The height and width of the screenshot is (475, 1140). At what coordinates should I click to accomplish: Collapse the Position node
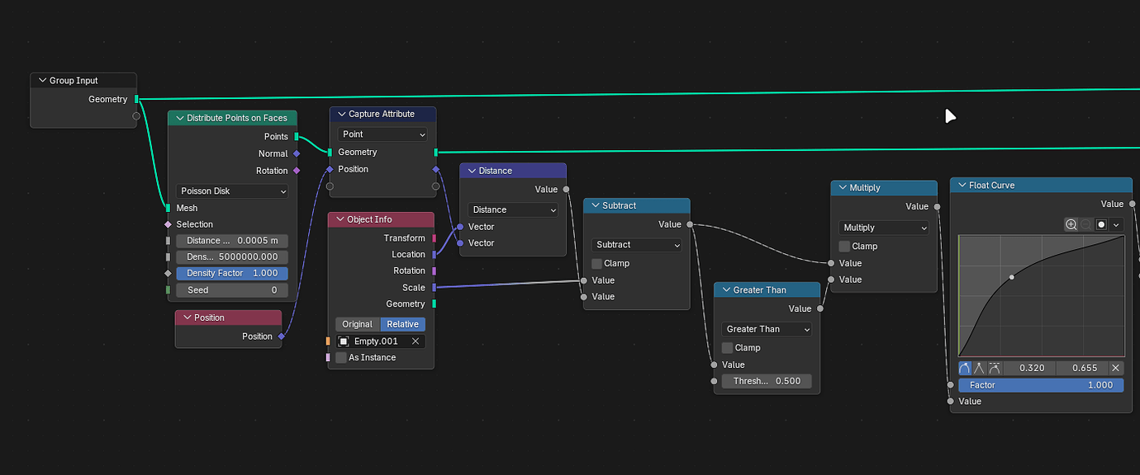click(186, 317)
